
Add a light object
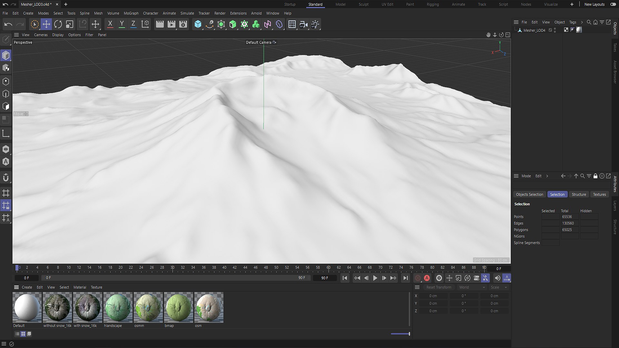[x=315, y=24]
